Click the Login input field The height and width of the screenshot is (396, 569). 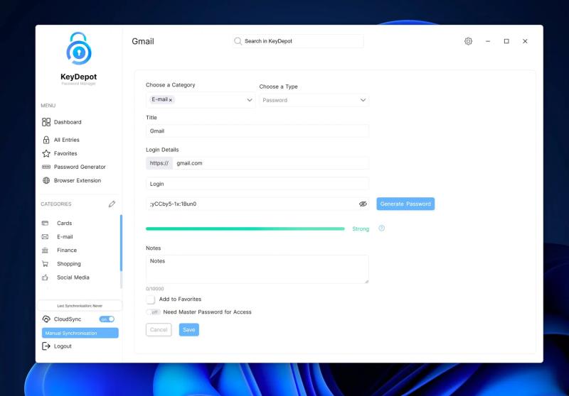(x=257, y=184)
